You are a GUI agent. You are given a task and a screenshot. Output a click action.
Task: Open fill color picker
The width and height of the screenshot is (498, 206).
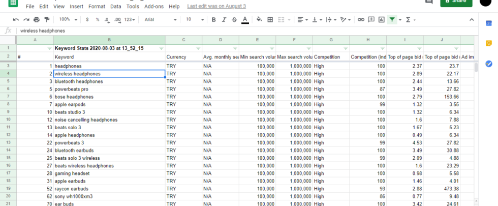[x=259, y=20]
